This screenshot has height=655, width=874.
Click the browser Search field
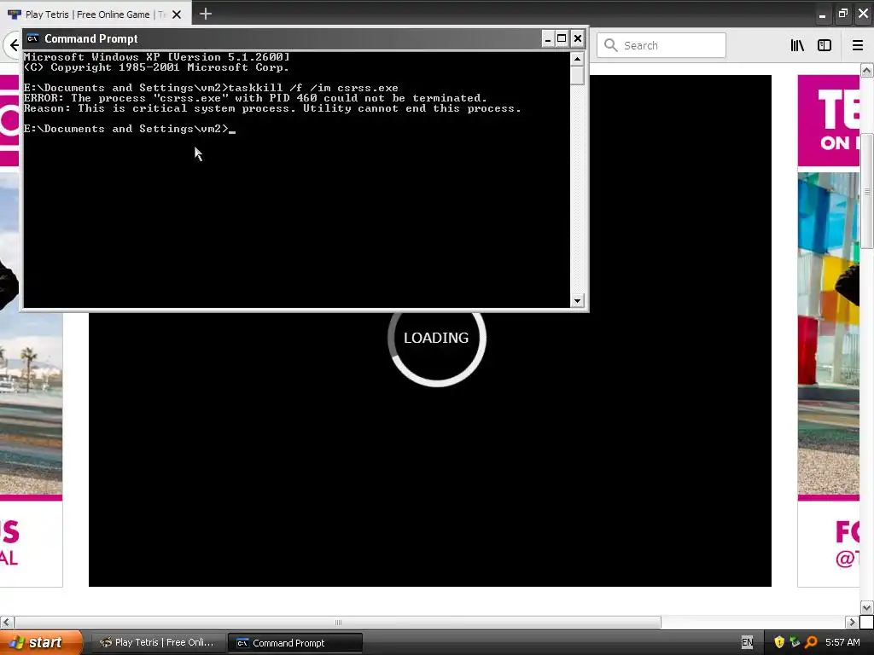(661, 45)
